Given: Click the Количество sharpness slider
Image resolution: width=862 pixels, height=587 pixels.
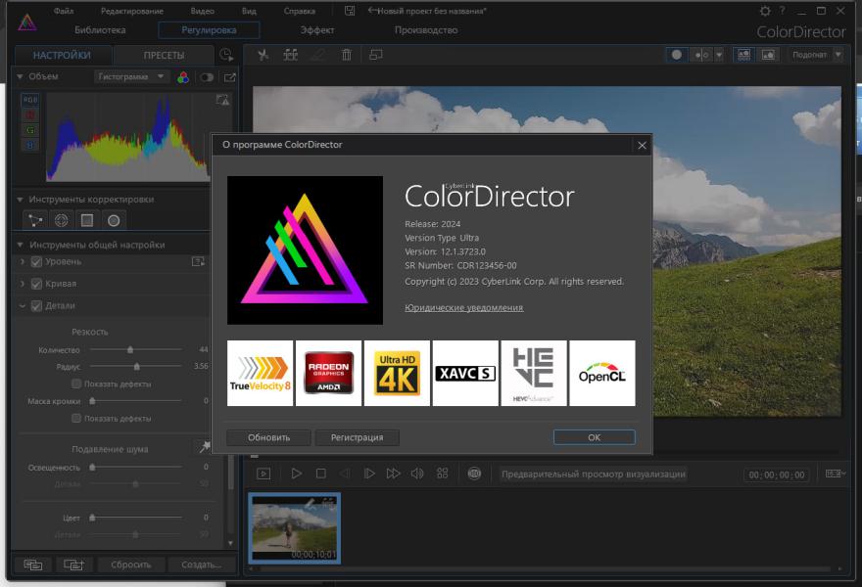Looking at the screenshot, I should point(136,349).
